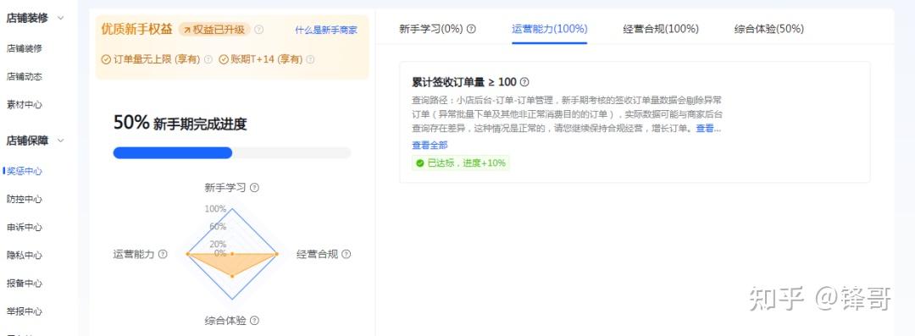The height and width of the screenshot is (336, 915).
Task: Click 订单量无上限 (享有) text
Action: (x=156, y=59)
